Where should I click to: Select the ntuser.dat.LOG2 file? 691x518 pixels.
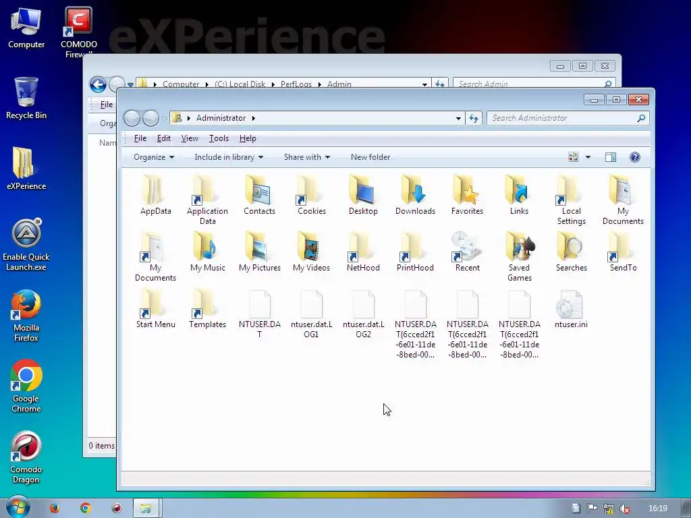tap(363, 313)
